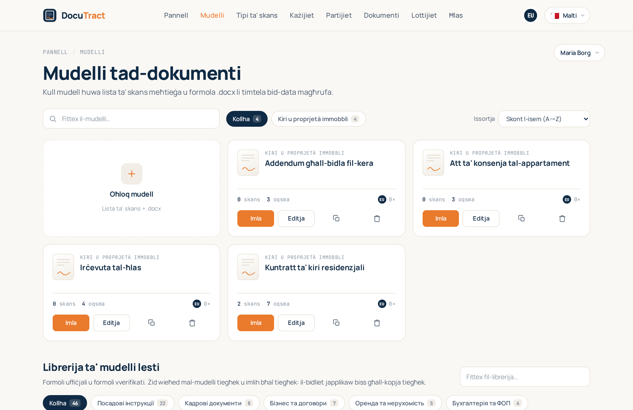Duplicate the Att ta' konsenja tal-appartament template
This screenshot has height=410, width=633.
pos(521,218)
